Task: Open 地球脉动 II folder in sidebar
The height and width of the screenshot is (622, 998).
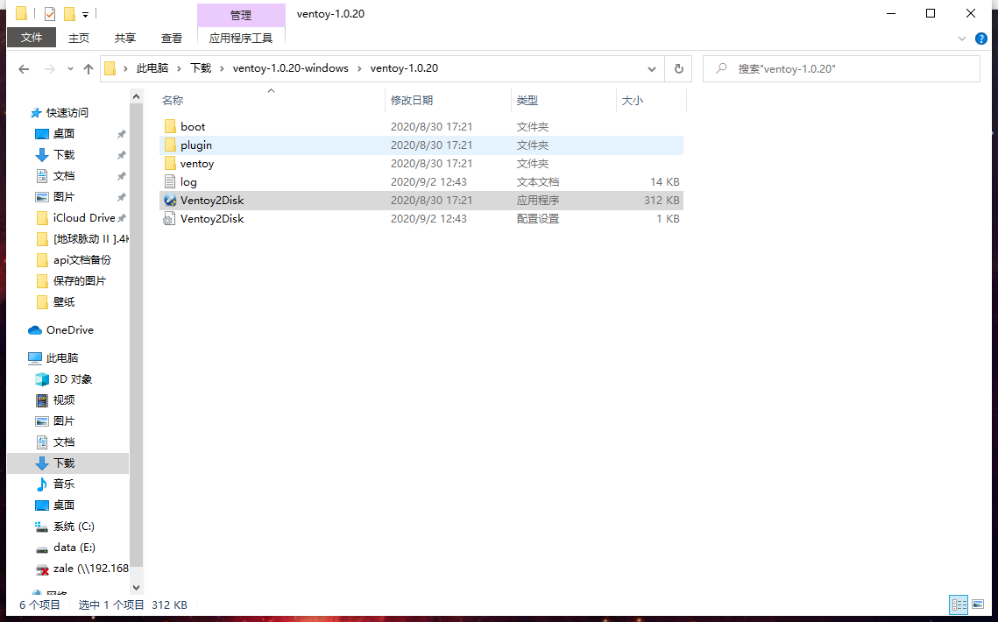Action: [x=83, y=239]
